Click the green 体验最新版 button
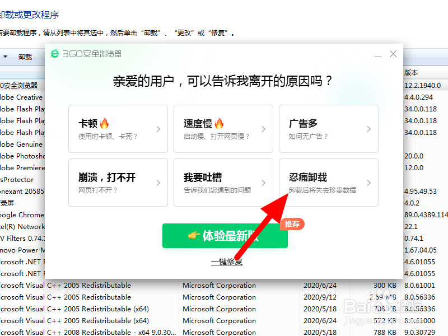The height and width of the screenshot is (336, 448). pos(225,236)
